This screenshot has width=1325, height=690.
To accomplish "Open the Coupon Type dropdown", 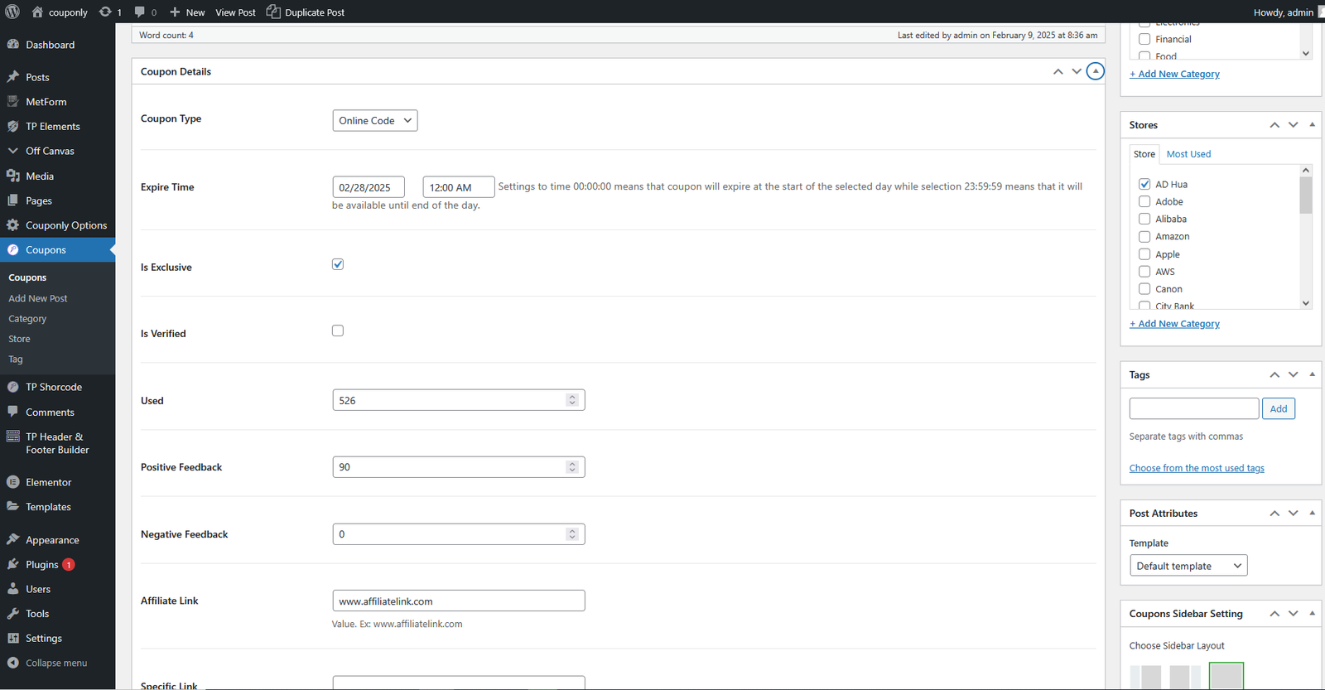I will (x=374, y=121).
